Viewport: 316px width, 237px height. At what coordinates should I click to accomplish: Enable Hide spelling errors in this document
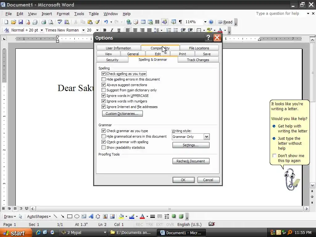[x=104, y=79]
